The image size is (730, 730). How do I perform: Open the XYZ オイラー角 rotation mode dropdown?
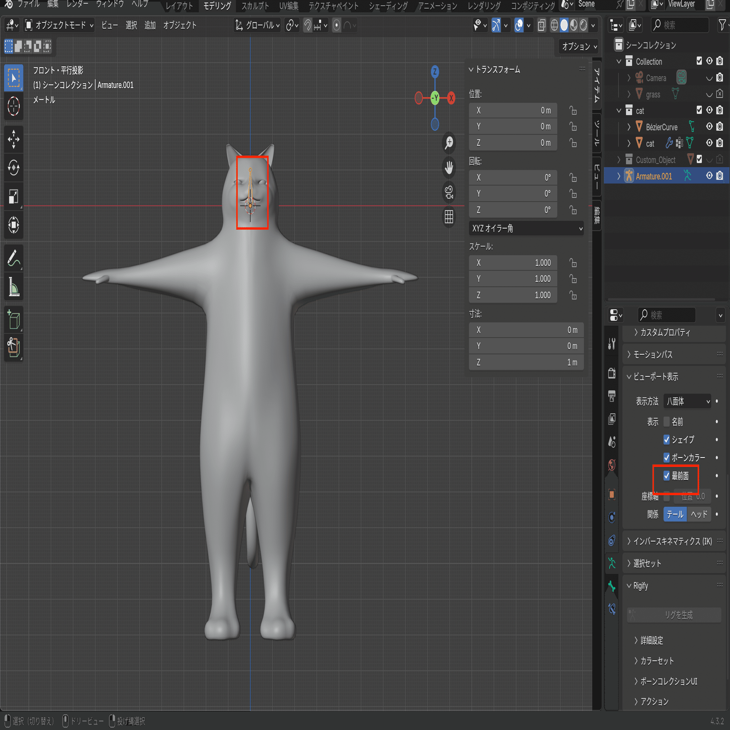click(526, 229)
